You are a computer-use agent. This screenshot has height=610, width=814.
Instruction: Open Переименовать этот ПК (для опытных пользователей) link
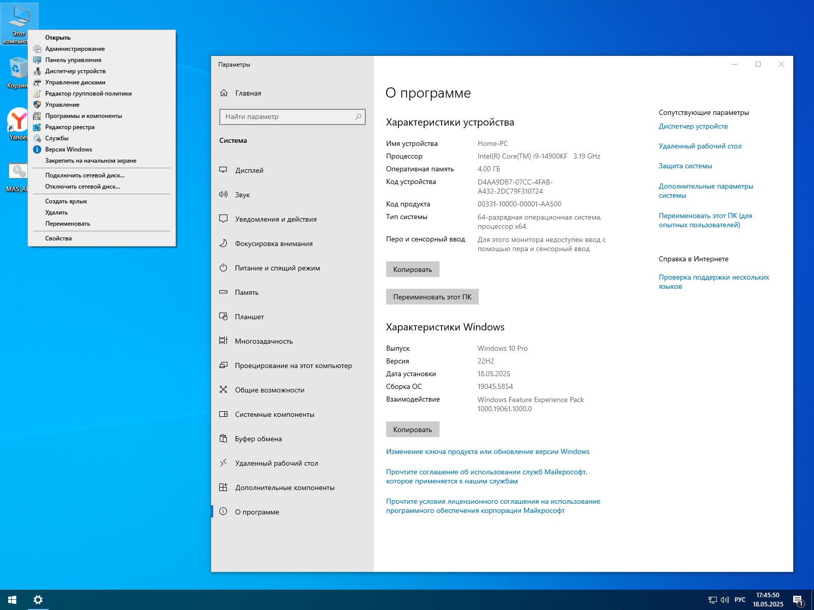click(706, 220)
